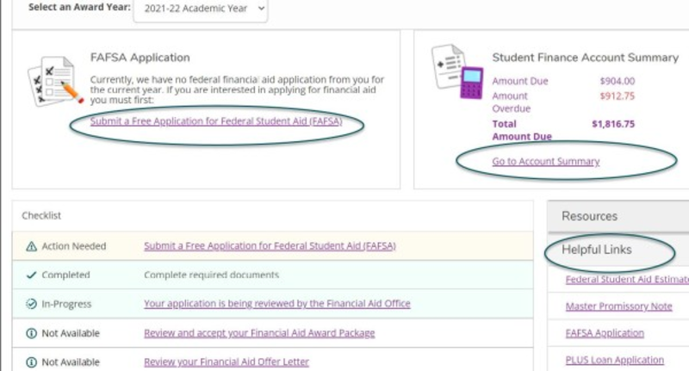The image size is (689, 371).
Task: Open Submit FAFSA link in FAFSA Application card
Action: [216, 121]
